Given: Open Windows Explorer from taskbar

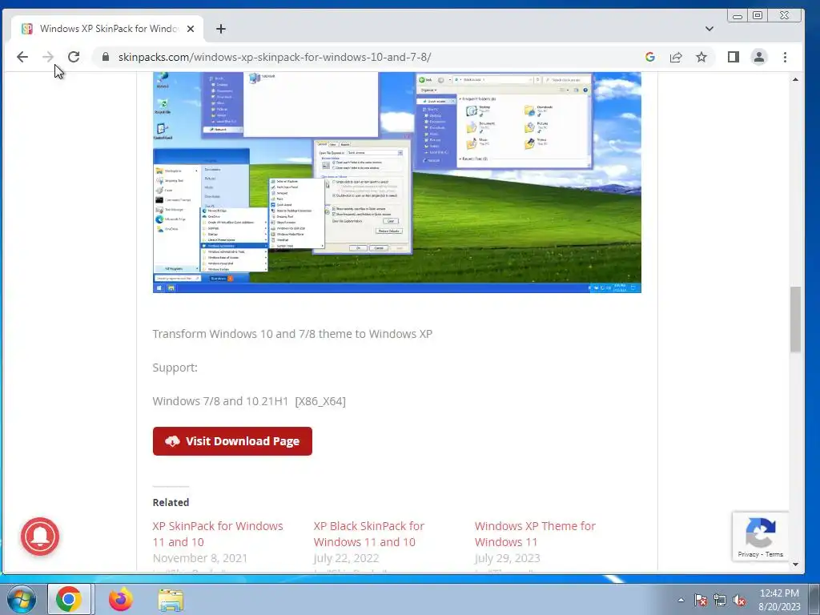Looking at the screenshot, I should point(171,600).
